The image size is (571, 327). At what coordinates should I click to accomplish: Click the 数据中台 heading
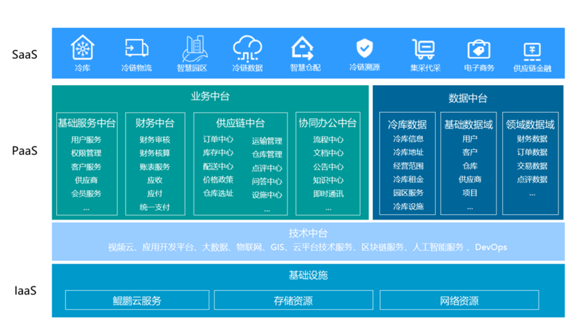tap(467, 98)
